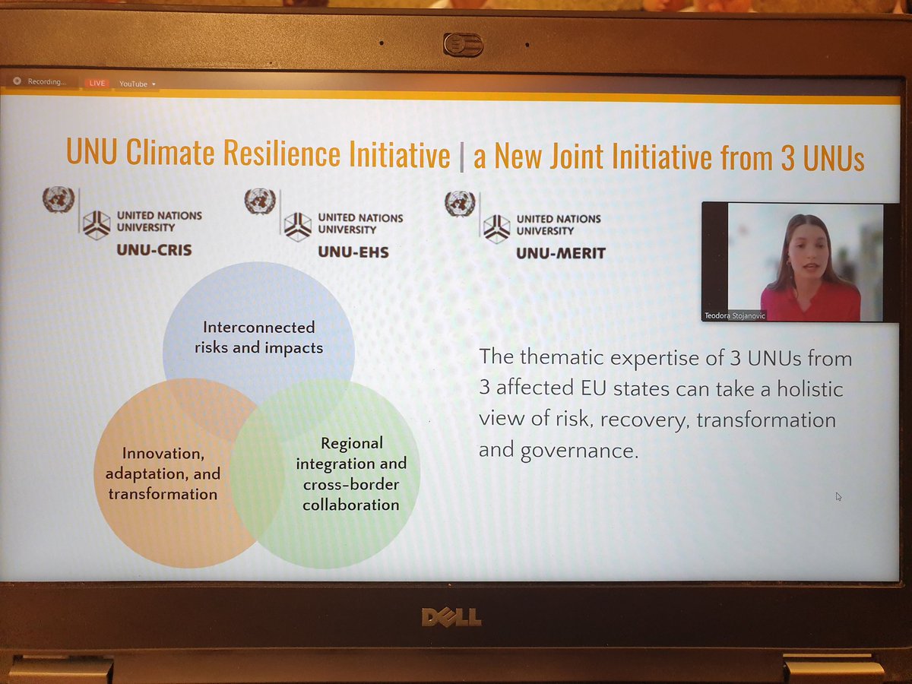Click the UNU-EHS logo
The width and height of the screenshot is (912, 684).
tap(323, 223)
